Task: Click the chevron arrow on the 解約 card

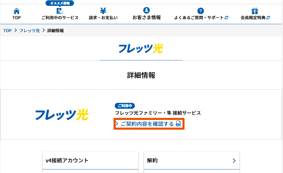Action: tap(234, 161)
